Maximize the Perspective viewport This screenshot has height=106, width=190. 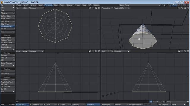tap(188, 8)
